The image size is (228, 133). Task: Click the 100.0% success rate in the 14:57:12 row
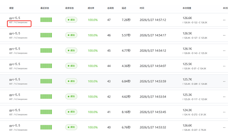click(93, 20)
